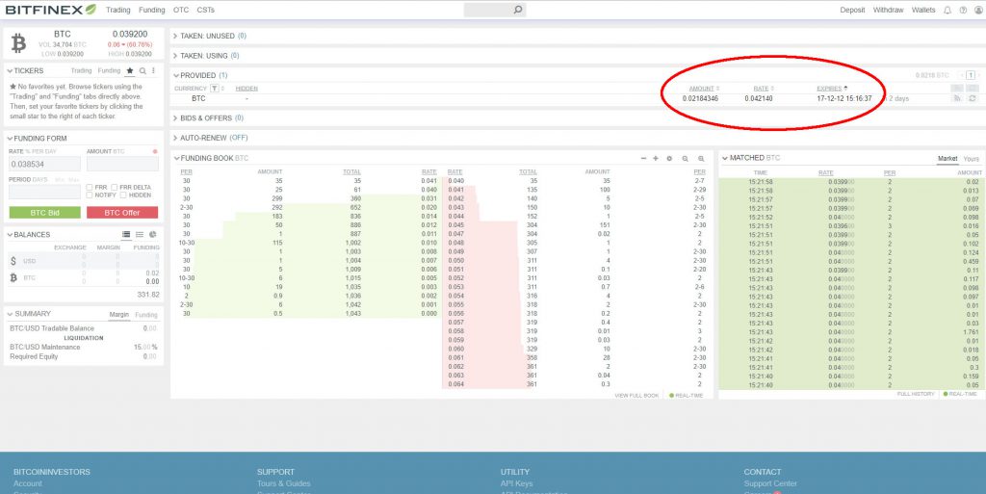Click the search magnifier in top bar
Viewport: 986px width, 494px height.
point(517,10)
